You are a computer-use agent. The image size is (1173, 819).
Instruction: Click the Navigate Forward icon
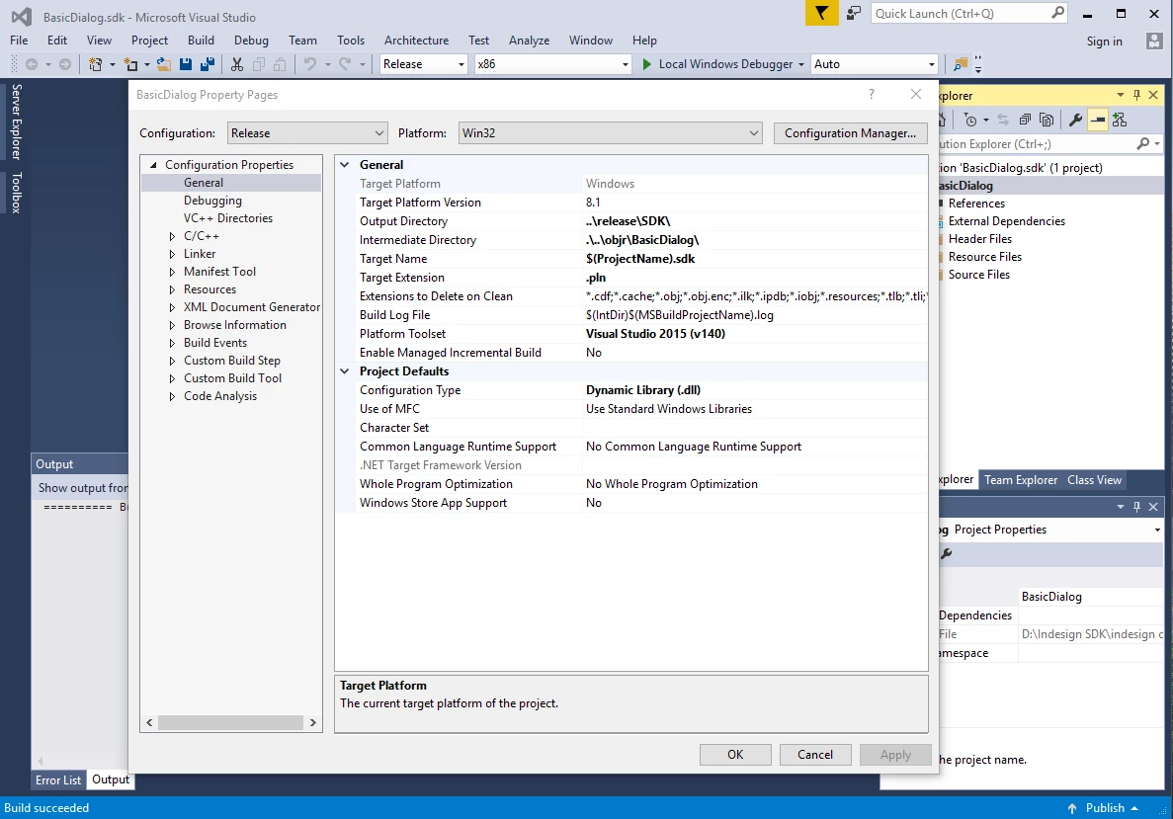[x=65, y=64]
